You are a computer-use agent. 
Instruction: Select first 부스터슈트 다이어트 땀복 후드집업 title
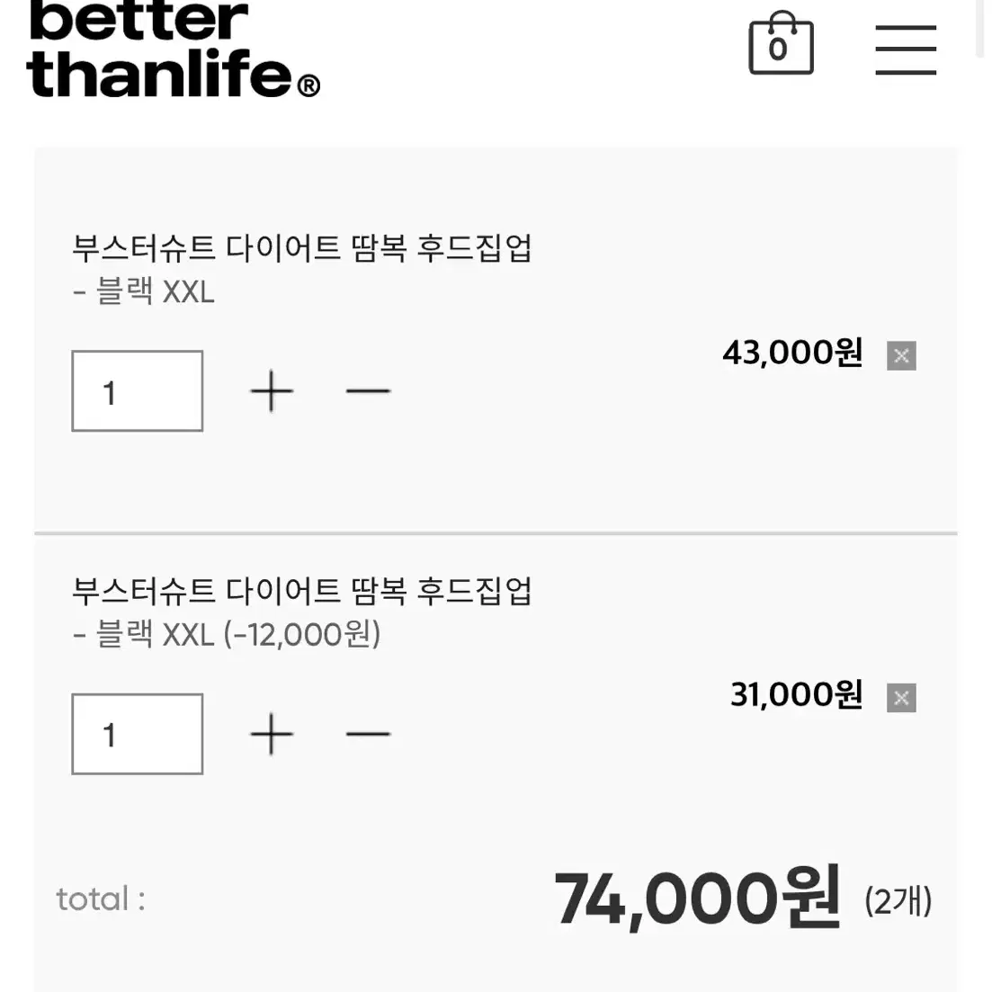pos(302,248)
